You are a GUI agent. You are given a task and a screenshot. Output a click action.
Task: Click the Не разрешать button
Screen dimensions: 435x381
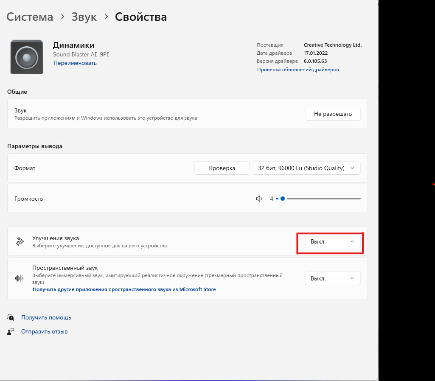(333, 114)
